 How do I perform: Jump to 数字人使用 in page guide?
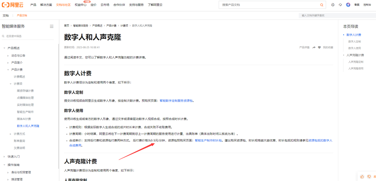click(355, 48)
